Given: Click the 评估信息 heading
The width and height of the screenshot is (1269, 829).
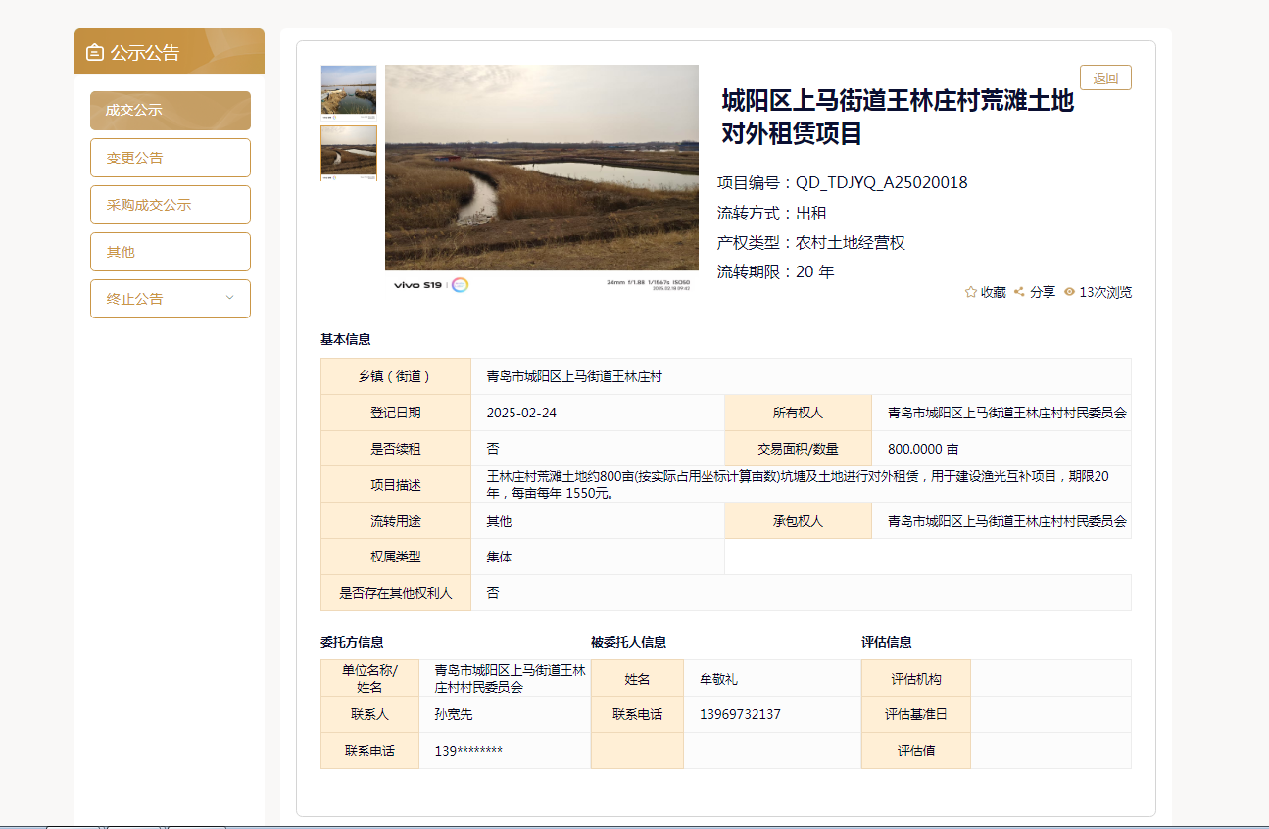Looking at the screenshot, I should pyautogui.click(x=887, y=642).
